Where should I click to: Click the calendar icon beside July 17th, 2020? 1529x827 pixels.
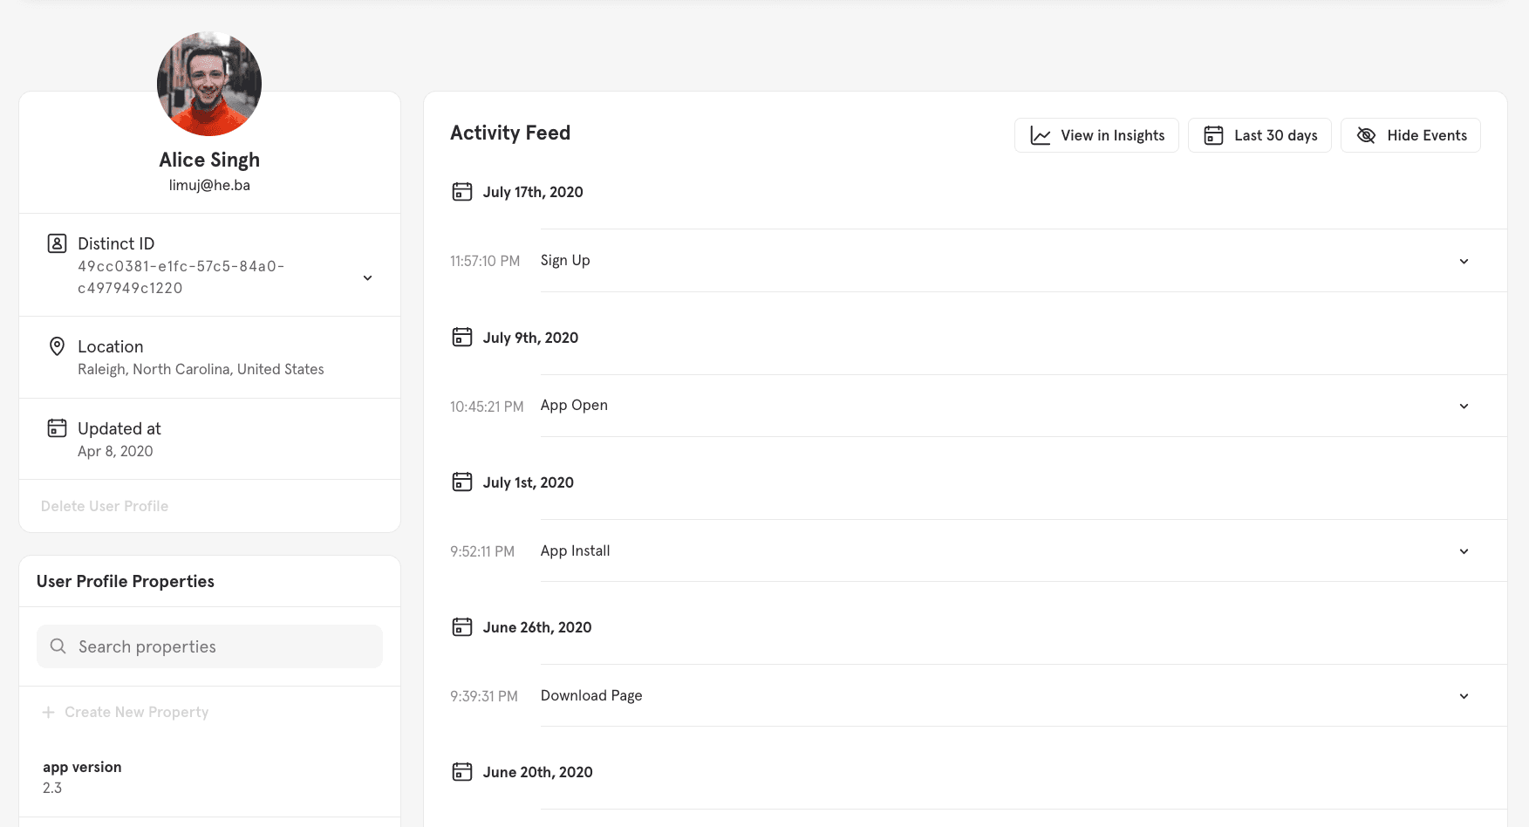coord(461,191)
